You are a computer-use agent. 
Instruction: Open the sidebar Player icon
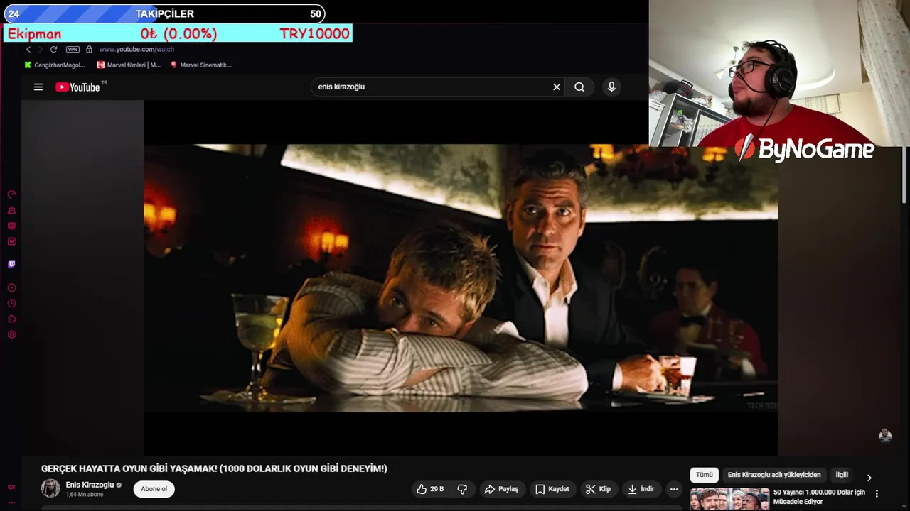click(11, 288)
